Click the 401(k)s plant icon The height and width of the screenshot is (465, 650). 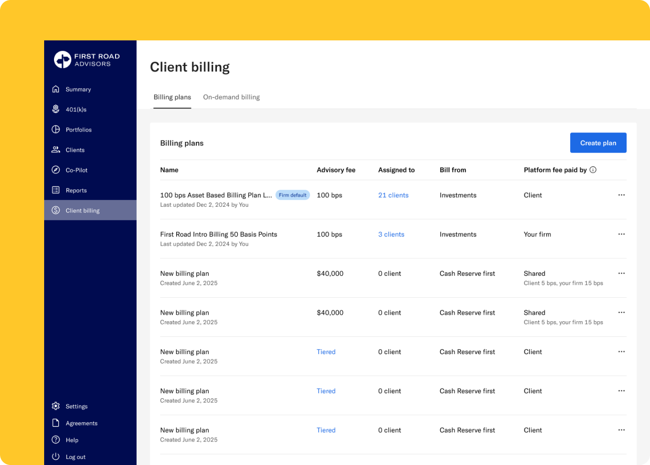56,109
